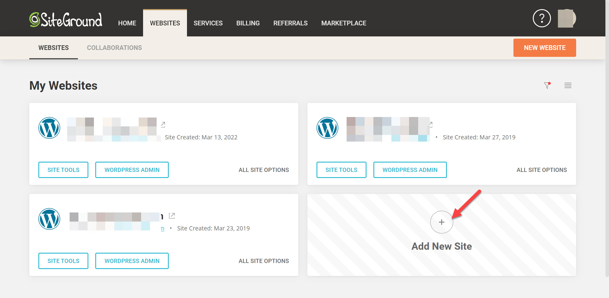Click 'Site Created: Mar 23, 2019' text
The image size is (609, 298).
(213, 228)
